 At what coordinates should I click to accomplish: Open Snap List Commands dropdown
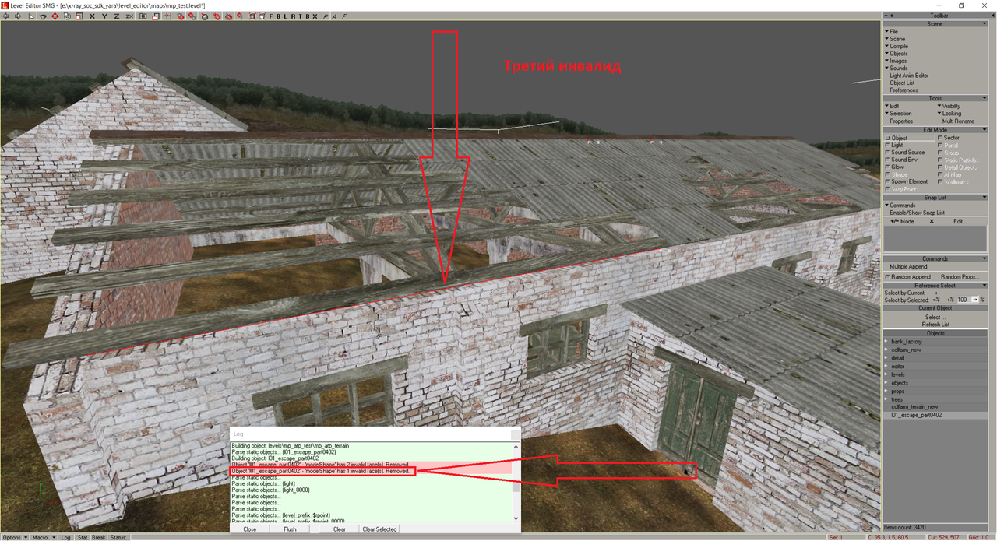point(900,206)
